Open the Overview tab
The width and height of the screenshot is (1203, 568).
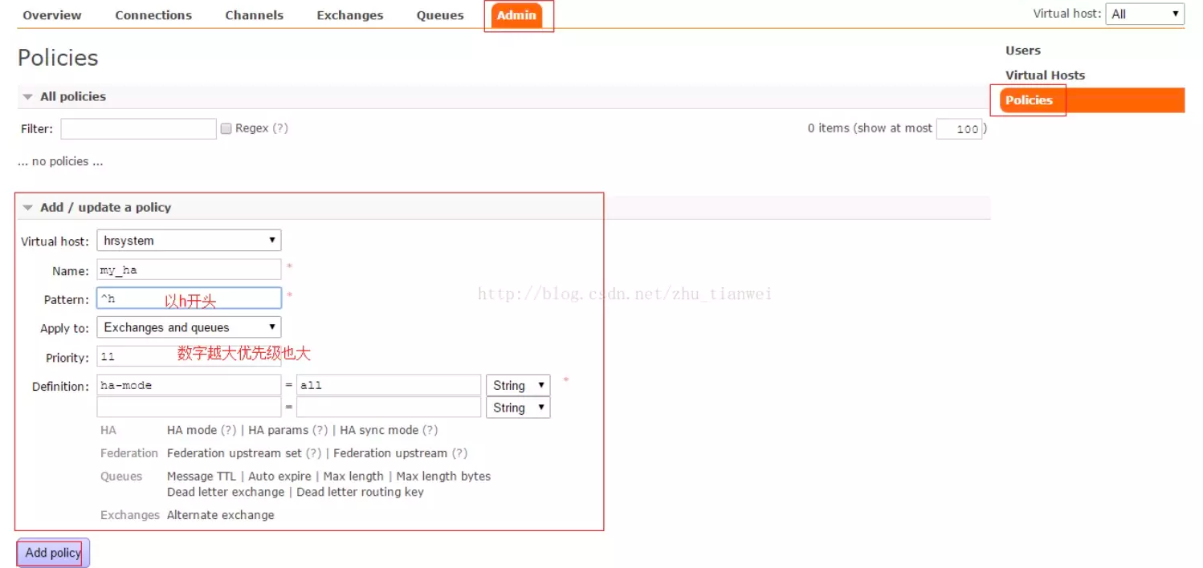pos(51,15)
